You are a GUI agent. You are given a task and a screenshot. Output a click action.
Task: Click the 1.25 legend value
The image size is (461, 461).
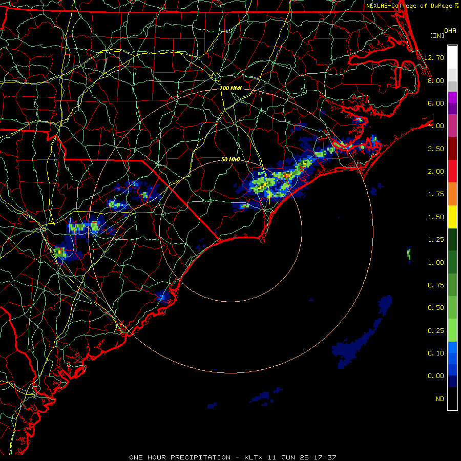click(436, 240)
